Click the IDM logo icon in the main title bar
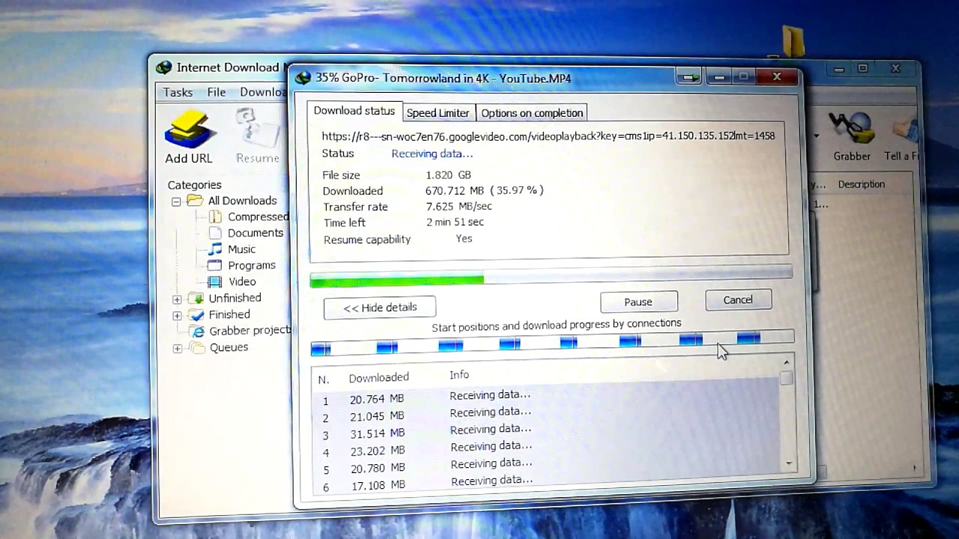The width and height of the screenshot is (959, 539). (164, 67)
